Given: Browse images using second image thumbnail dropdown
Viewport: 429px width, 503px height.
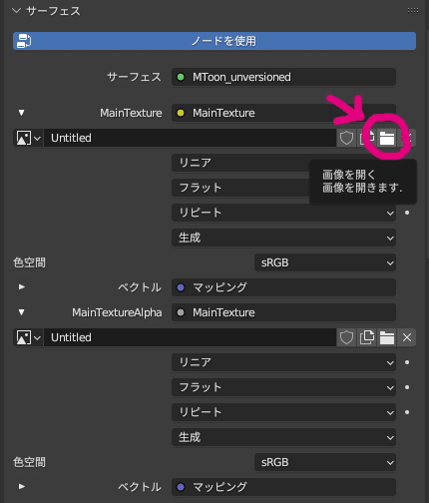Looking at the screenshot, I should (x=28, y=337).
